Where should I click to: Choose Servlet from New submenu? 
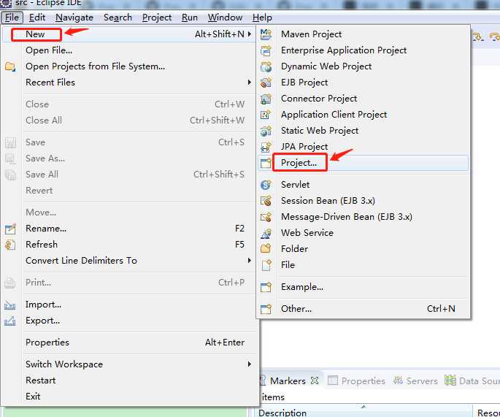point(363,185)
